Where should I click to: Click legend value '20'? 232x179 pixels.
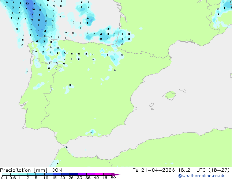coord(63,178)
